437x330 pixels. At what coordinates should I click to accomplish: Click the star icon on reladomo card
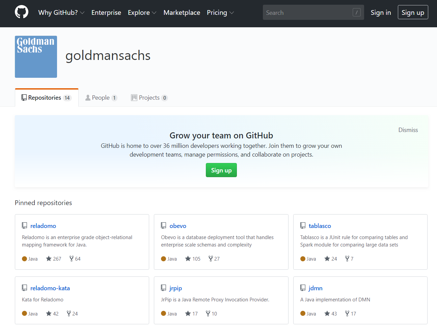(49, 259)
